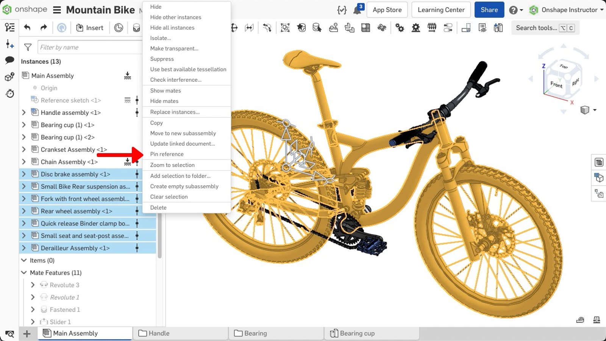
Task: Choose Pin reference from context menu
Action: click(167, 154)
